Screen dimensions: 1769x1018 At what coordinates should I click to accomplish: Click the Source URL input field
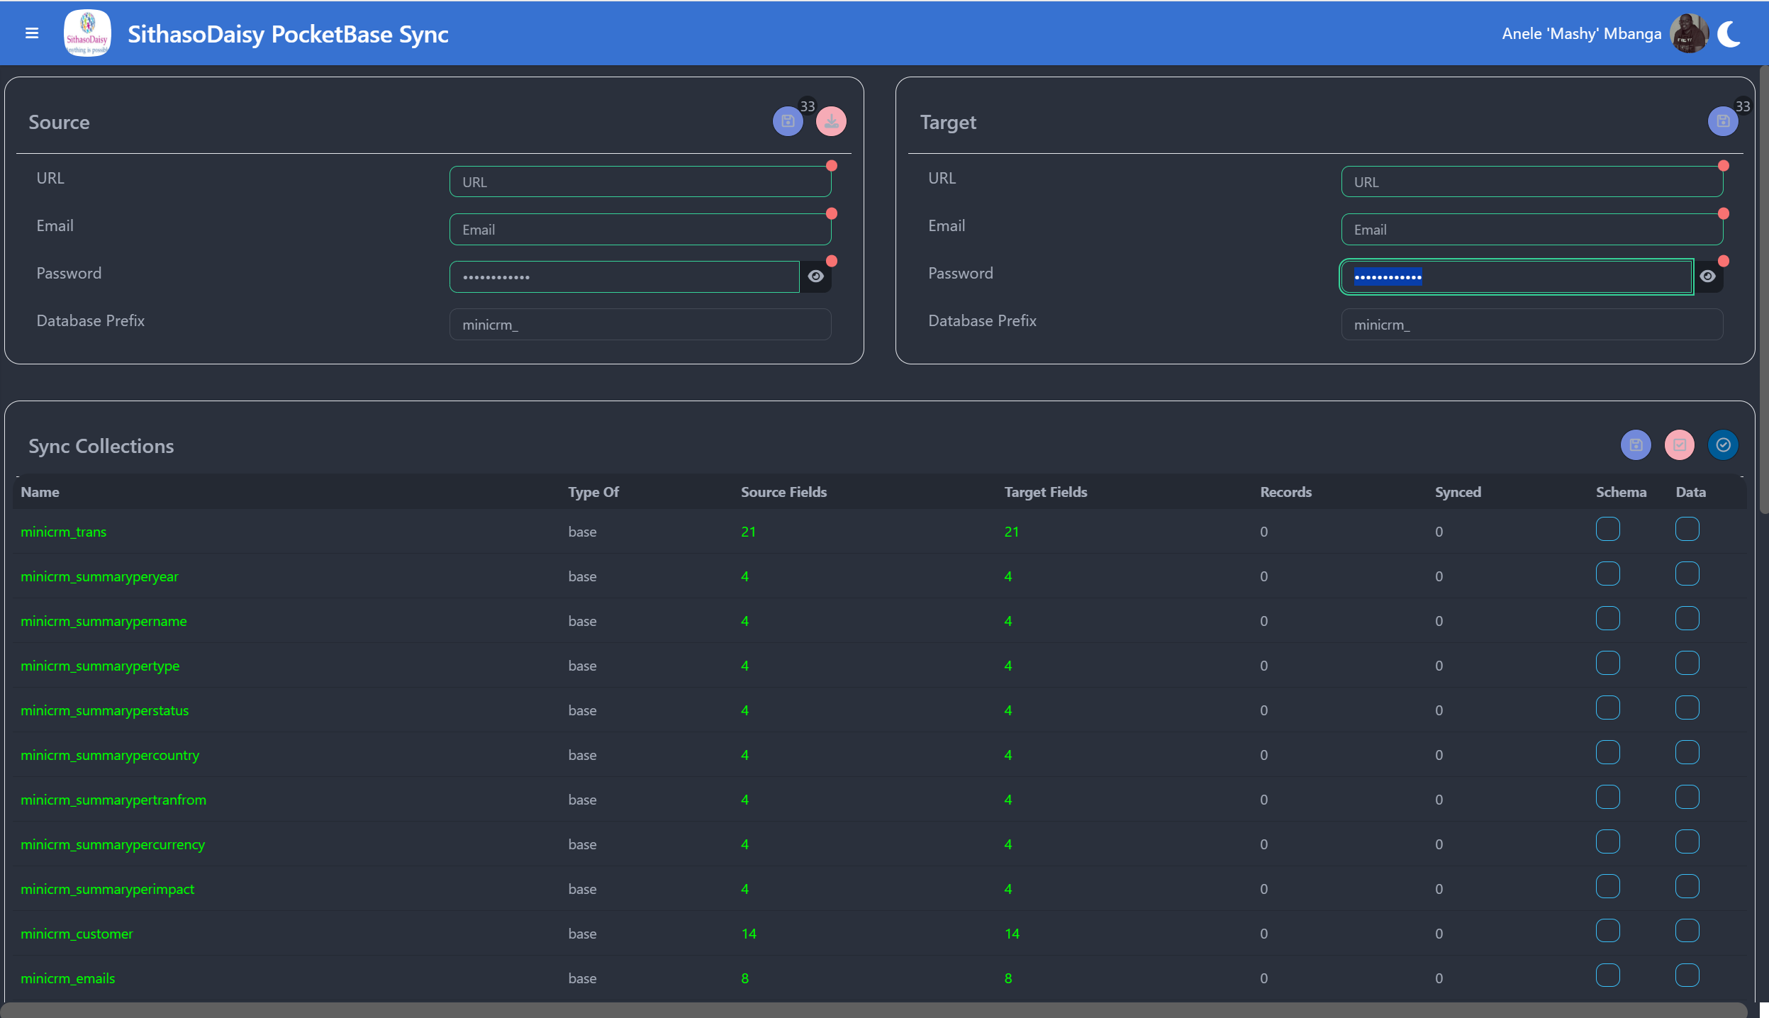(x=640, y=182)
